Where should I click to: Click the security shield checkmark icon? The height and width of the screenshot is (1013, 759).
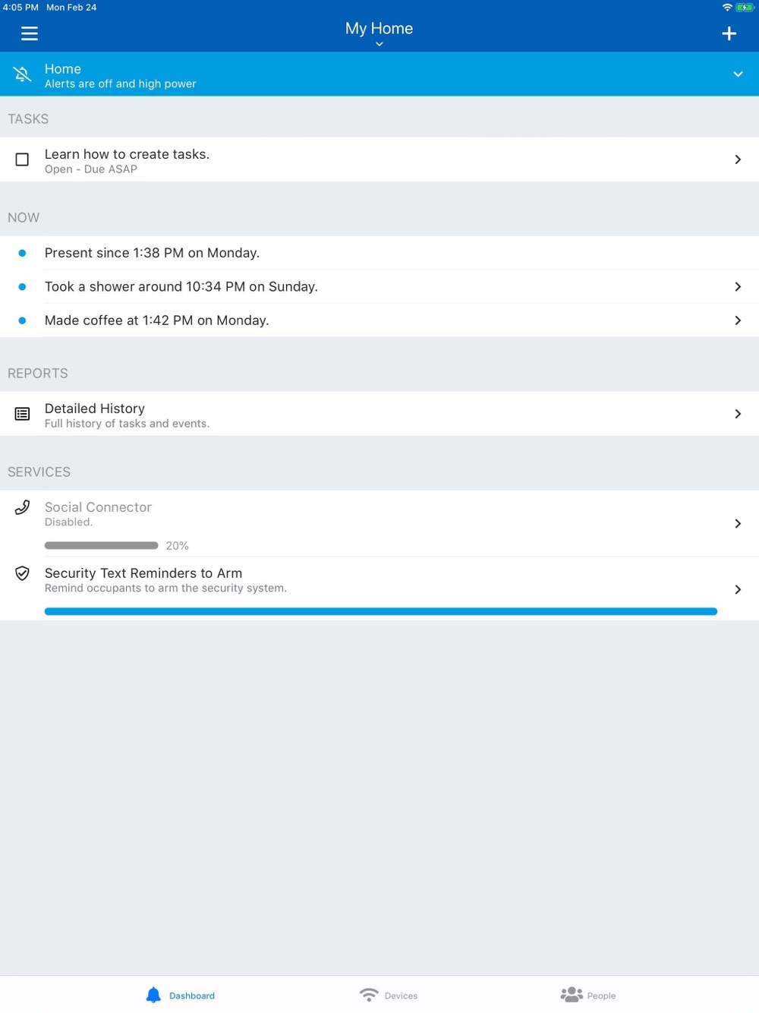(22, 573)
